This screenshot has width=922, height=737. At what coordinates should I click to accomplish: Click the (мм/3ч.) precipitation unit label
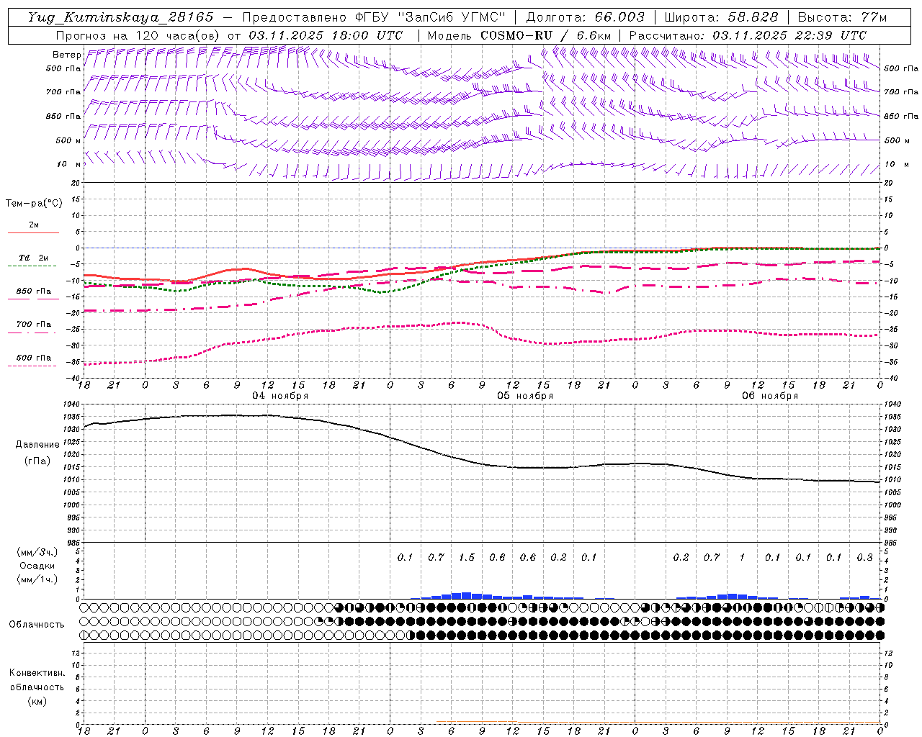(x=37, y=552)
